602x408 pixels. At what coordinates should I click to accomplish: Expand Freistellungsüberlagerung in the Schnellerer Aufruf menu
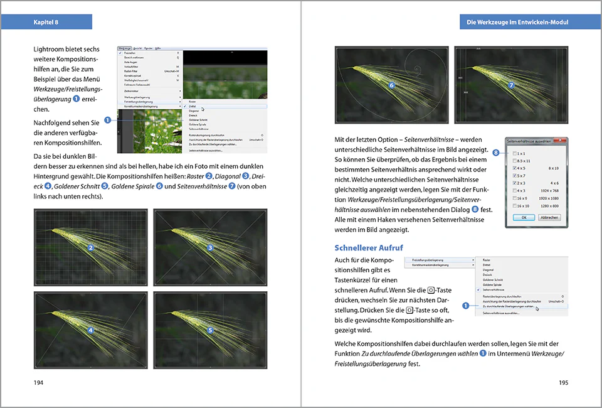(440, 260)
